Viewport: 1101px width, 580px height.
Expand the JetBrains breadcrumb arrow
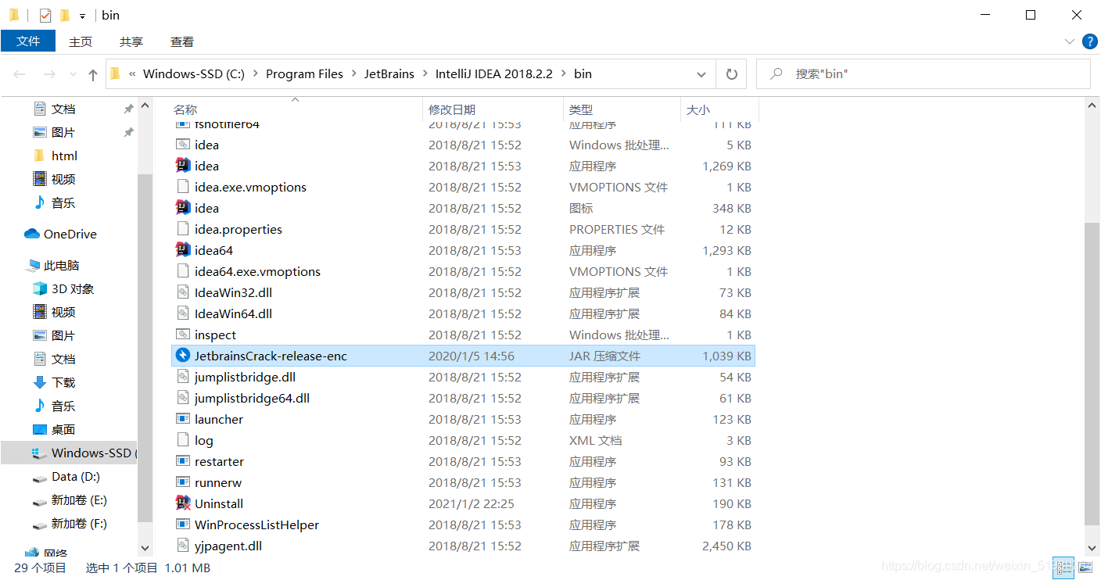pos(425,74)
